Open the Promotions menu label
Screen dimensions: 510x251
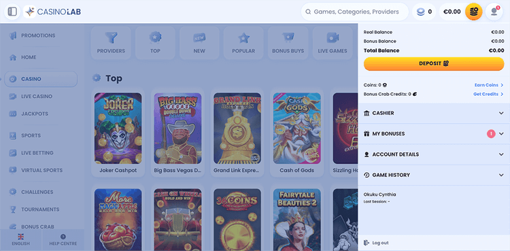pyautogui.click(x=38, y=35)
